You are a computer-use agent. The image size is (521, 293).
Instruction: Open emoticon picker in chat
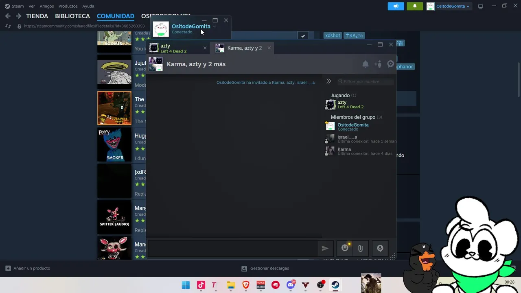coord(345,248)
